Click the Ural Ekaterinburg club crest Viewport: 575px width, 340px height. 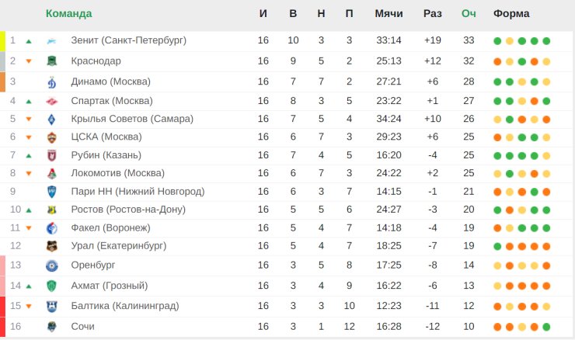point(52,246)
